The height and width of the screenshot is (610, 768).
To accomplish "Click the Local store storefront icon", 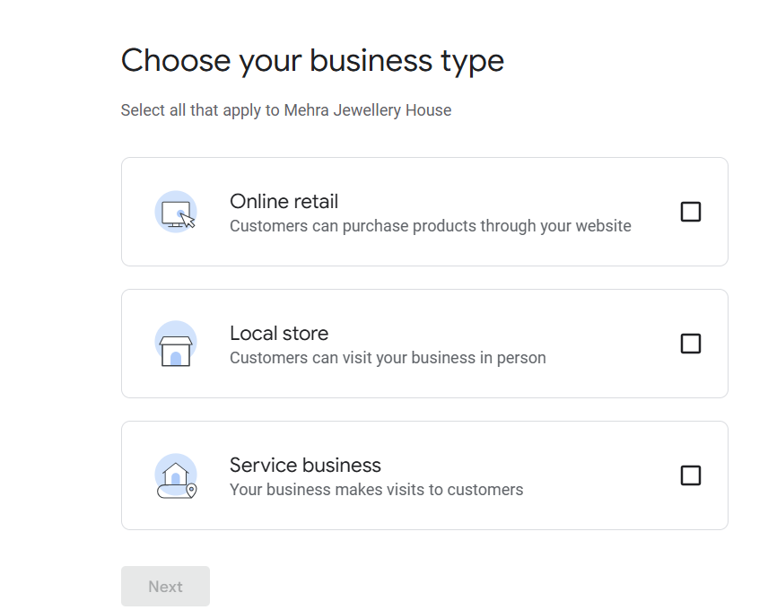I will click(x=176, y=344).
